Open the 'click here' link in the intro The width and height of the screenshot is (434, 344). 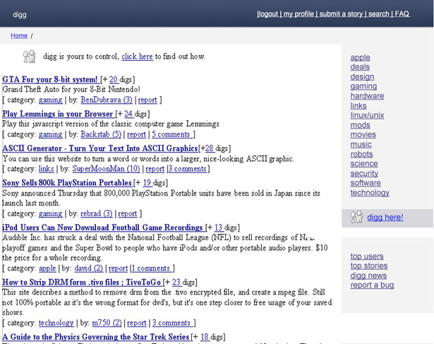[x=137, y=57]
